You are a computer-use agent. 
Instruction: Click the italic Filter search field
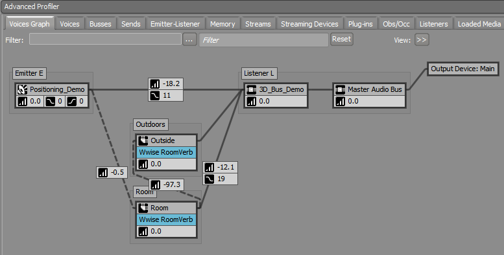tap(263, 40)
